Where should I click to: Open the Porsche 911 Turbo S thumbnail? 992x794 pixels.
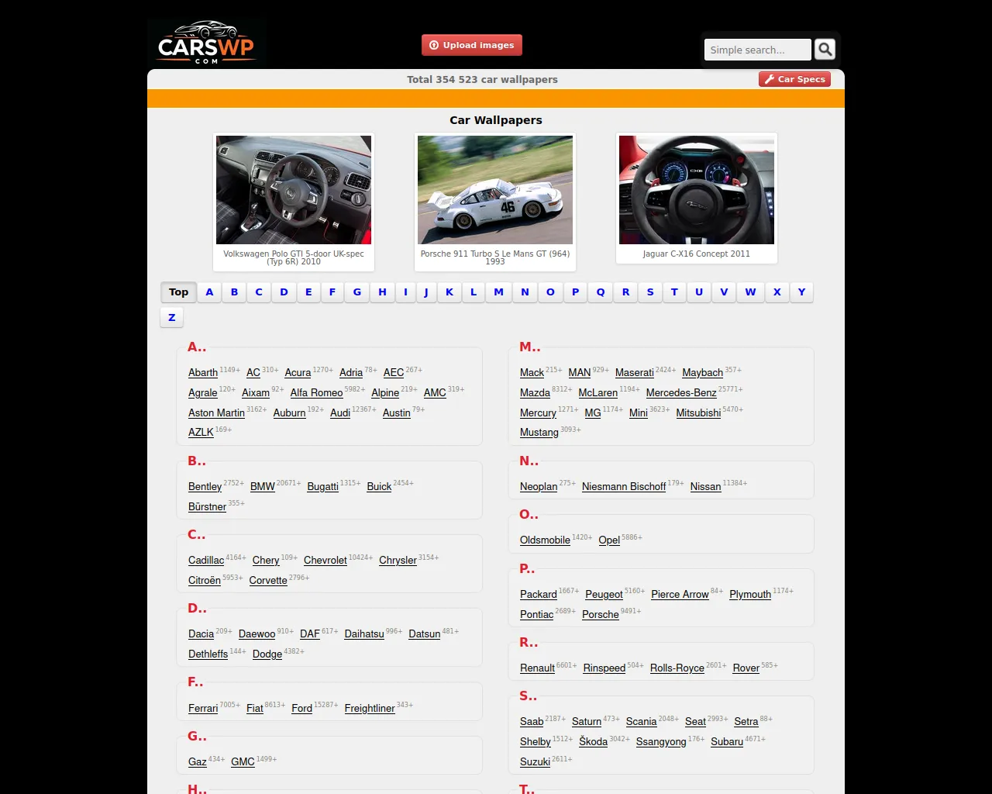[x=495, y=190]
